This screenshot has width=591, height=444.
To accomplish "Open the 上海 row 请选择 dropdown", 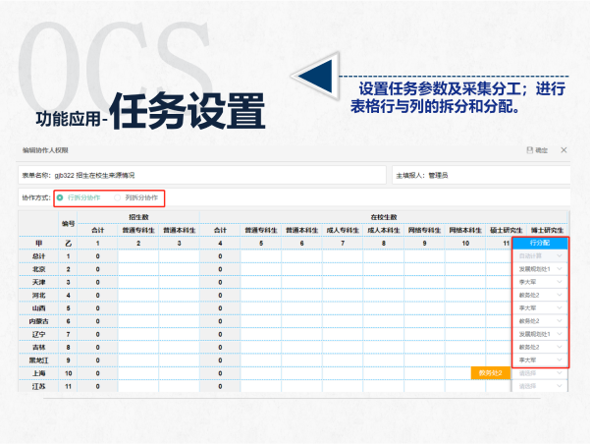I will pos(539,373).
